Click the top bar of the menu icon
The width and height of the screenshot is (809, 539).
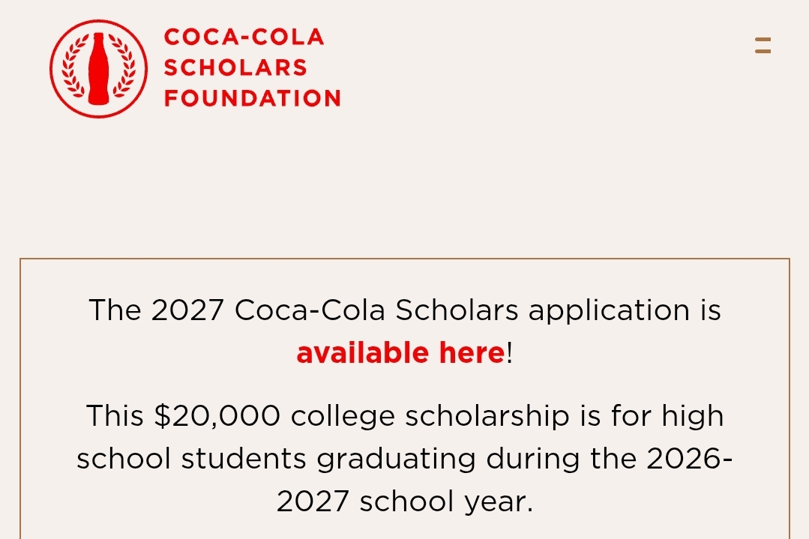763,39
